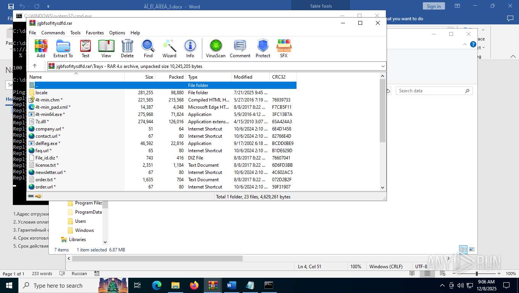The height and width of the screenshot is (293, 519).
Task: Open the Wizard tool
Action: pyautogui.click(x=169, y=48)
